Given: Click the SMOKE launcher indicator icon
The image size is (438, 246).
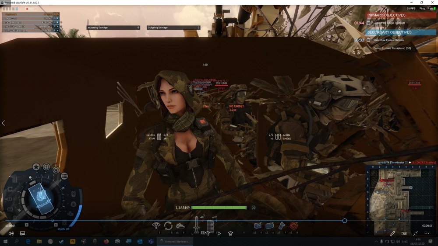Looking at the screenshot, I should tap(278, 136).
